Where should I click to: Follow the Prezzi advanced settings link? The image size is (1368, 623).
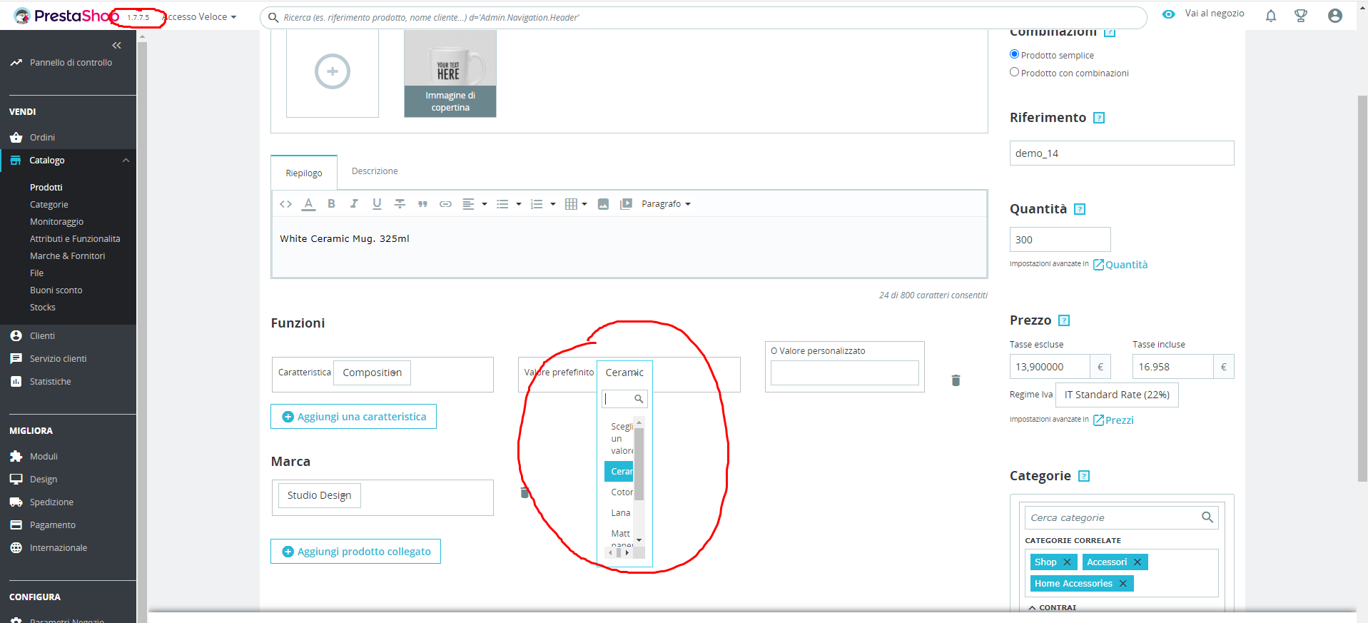pos(1113,420)
